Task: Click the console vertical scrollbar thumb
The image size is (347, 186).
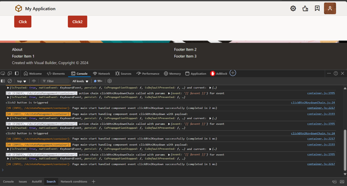Action: tap(345, 150)
